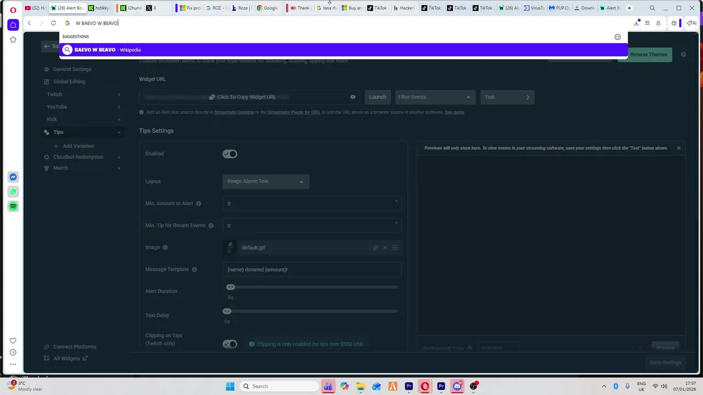Open the heart pinboards sidebar icon

tap(13, 341)
